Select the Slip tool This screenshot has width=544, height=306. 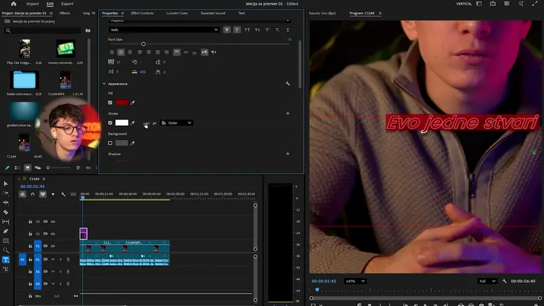point(5,222)
